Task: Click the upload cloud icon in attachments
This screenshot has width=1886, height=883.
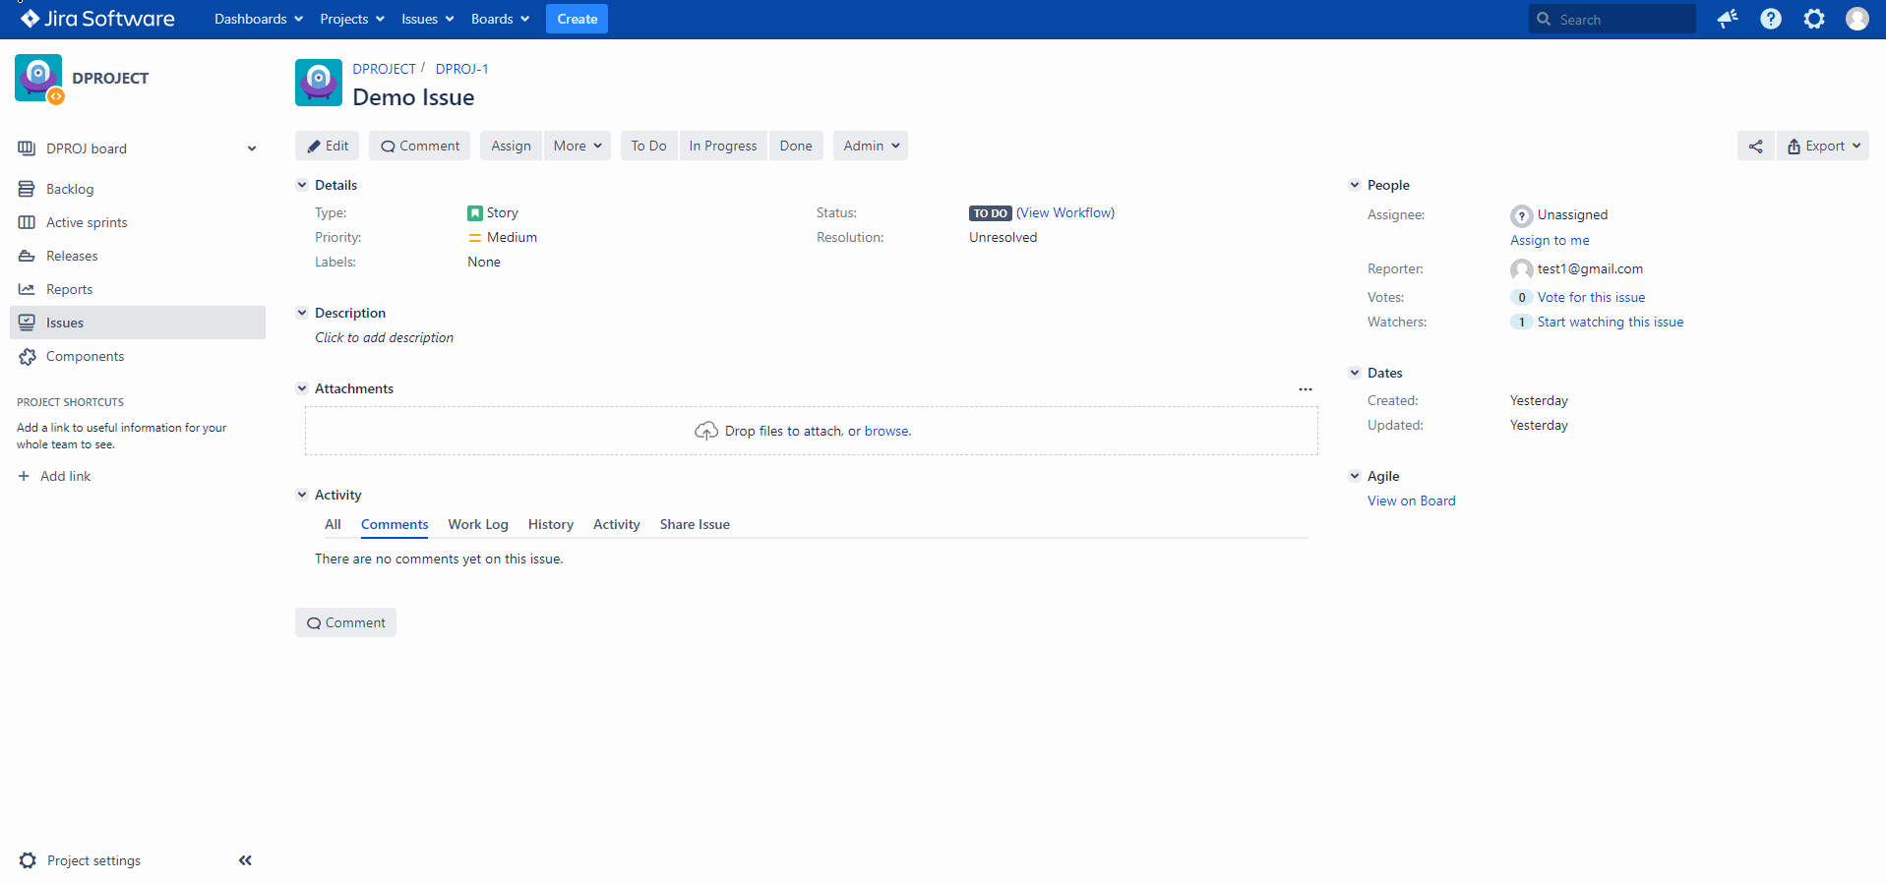Action: coord(706,431)
